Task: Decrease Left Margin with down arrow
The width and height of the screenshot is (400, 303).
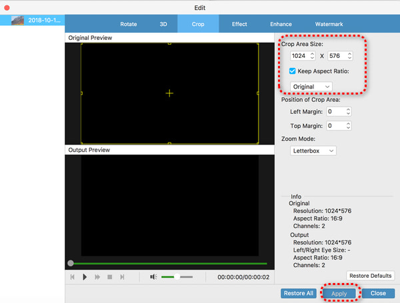Action: pyautogui.click(x=348, y=114)
